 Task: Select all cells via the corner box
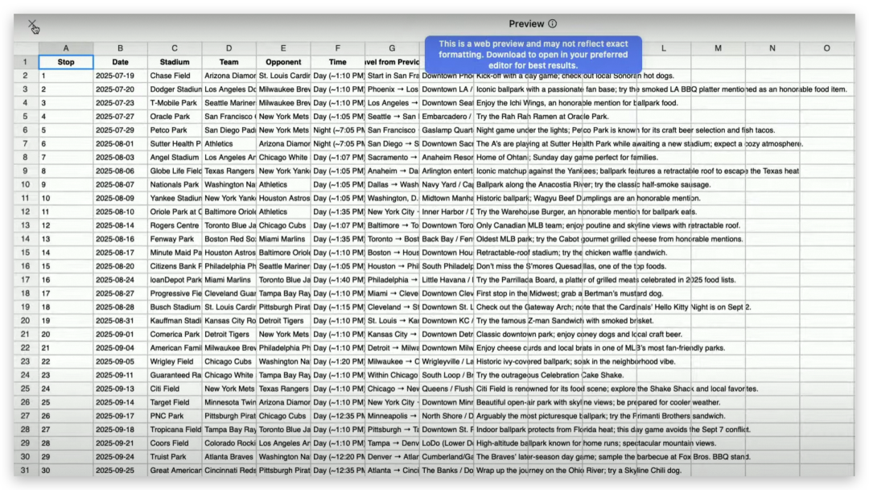[26, 48]
